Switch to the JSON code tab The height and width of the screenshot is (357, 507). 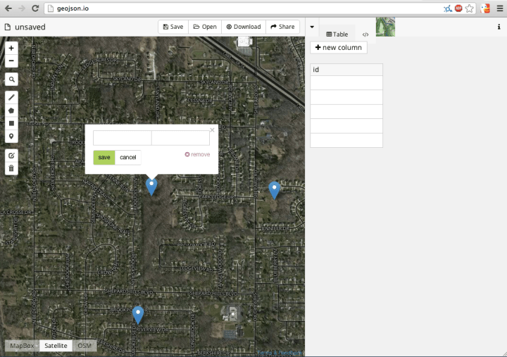pos(365,34)
